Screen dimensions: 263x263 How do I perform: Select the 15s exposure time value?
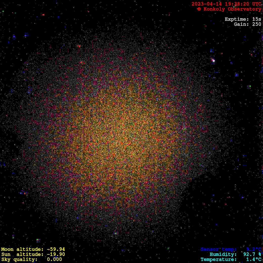coord(257,19)
